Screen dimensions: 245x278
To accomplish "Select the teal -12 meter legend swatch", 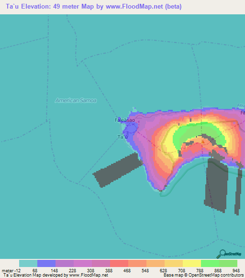I will (x=28, y=264).
